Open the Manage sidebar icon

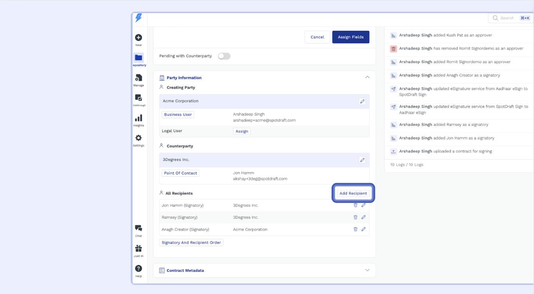(138, 78)
